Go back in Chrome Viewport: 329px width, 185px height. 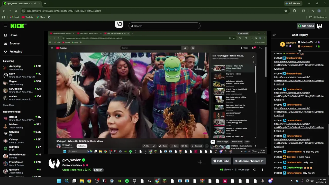click(4, 11)
